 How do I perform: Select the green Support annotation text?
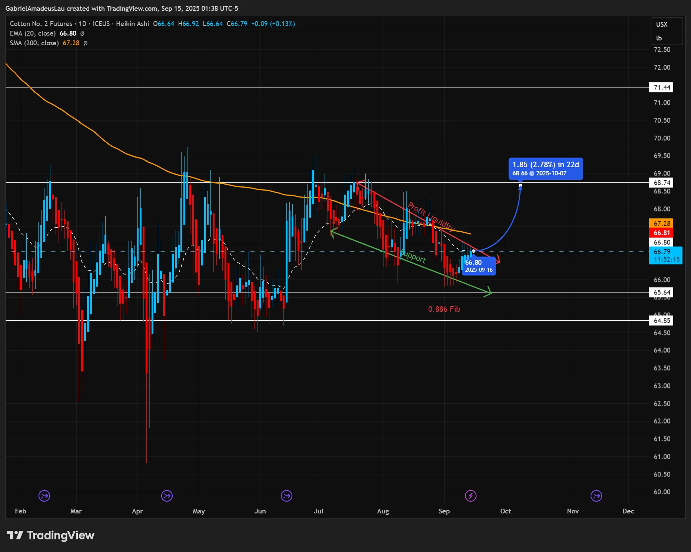(x=414, y=256)
